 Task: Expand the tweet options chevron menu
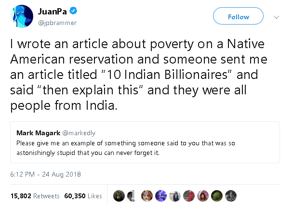tap(277, 17)
